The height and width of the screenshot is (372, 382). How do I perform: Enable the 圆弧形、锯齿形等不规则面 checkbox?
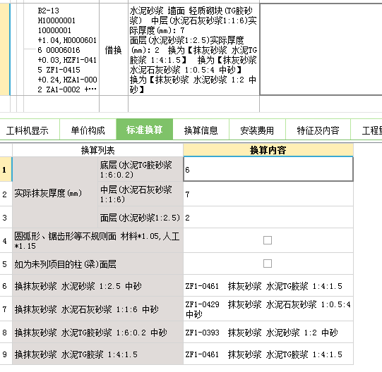click(268, 240)
